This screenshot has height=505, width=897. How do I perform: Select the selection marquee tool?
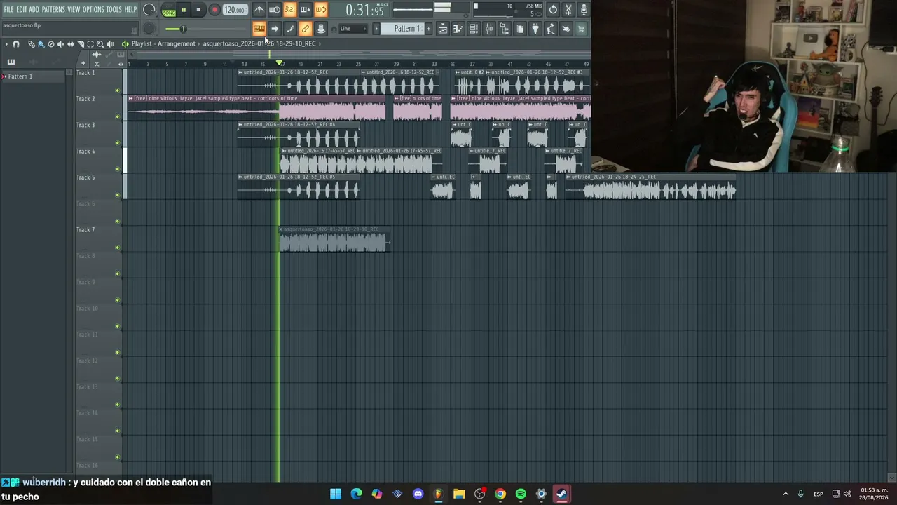(x=90, y=44)
